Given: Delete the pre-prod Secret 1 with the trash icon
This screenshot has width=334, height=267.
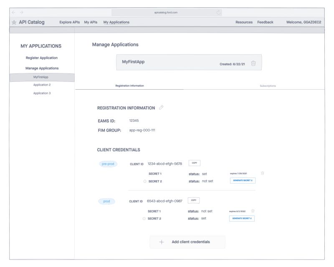Looking at the screenshot, I should coord(263,173).
